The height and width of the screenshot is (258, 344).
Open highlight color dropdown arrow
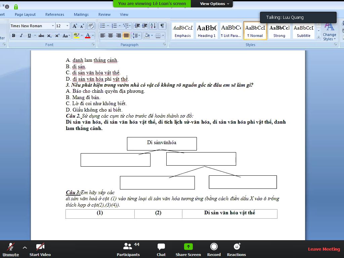click(82, 36)
